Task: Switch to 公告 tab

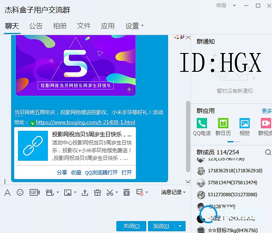Action: tap(36, 26)
